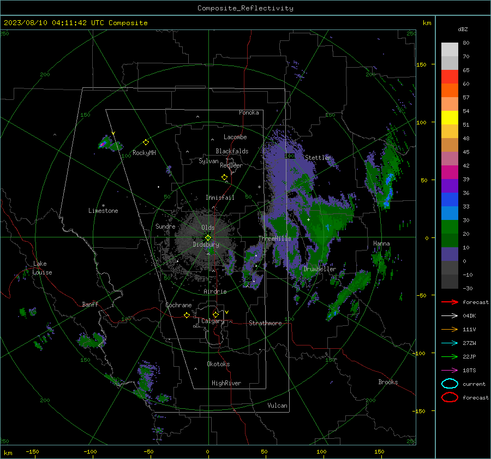The width and height of the screenshot is (491, 459).
Task: Click the Lake Louise label
Action: [42, 268]
